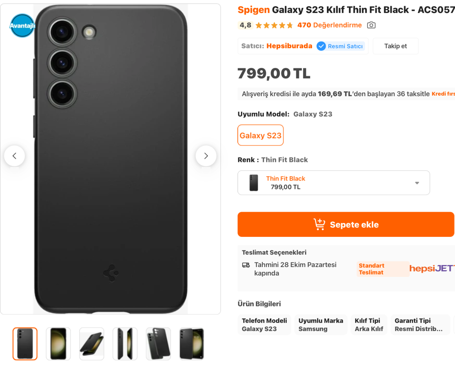Select the Galaxy S23 model option
The width and height of the screenshot is (455, 366).
point(260,136)
